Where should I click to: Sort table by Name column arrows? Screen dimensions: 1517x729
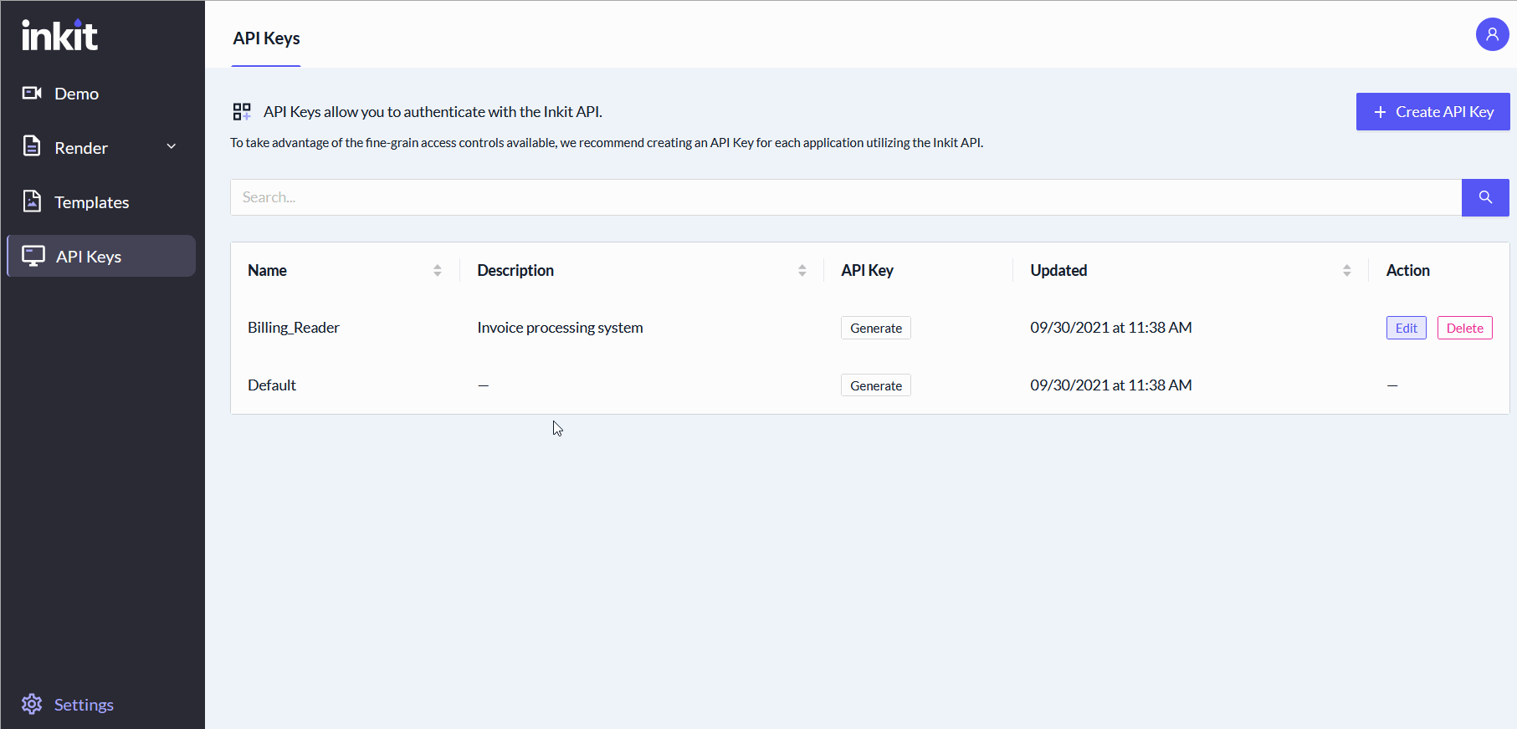[438, 270]
